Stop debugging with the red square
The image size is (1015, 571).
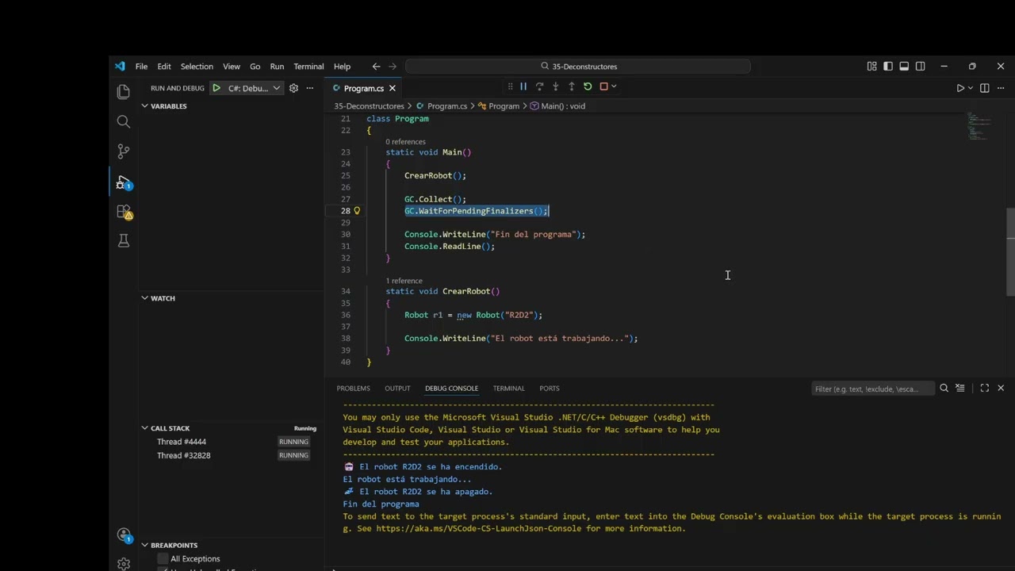pyautogui.click(x=603, y=86)
